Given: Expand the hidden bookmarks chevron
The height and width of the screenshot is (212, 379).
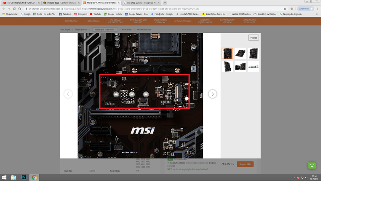Looking at the screenshot, I should tap(317, 14).
